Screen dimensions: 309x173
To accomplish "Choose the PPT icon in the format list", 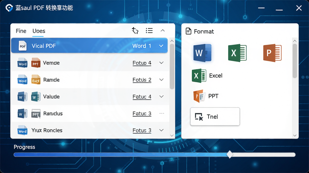I will click(199, 96).
